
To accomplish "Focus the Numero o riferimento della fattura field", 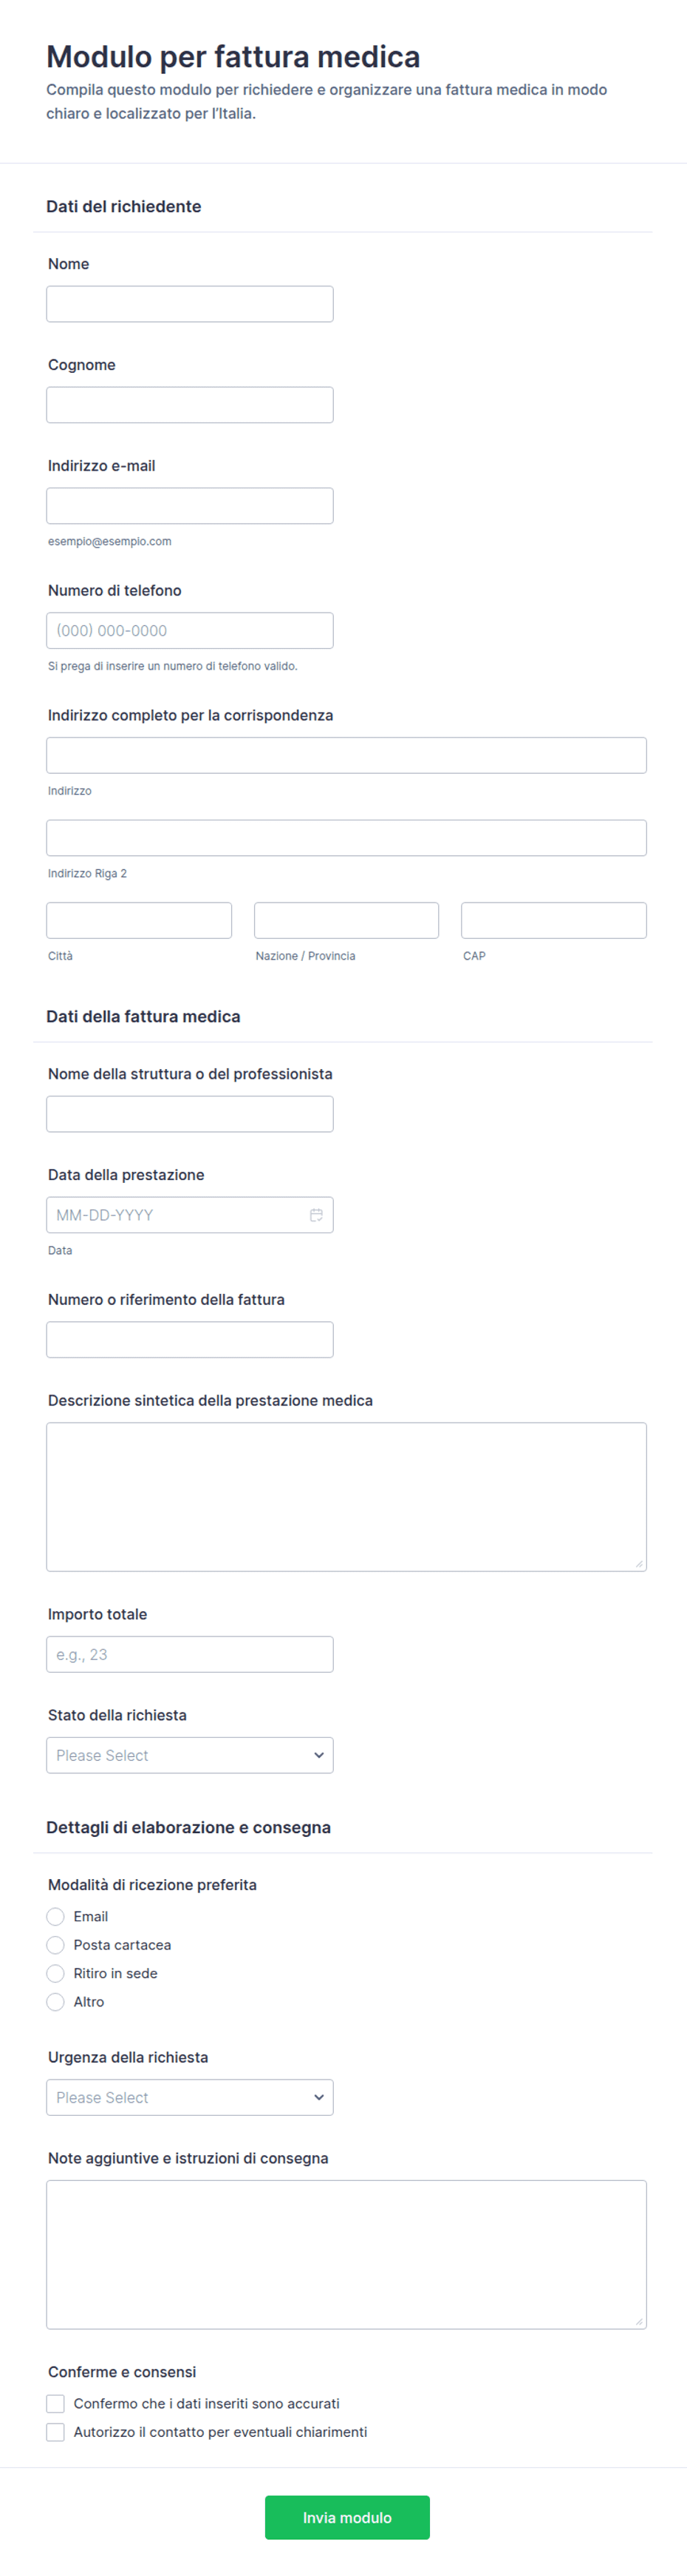I will 190,1340.
